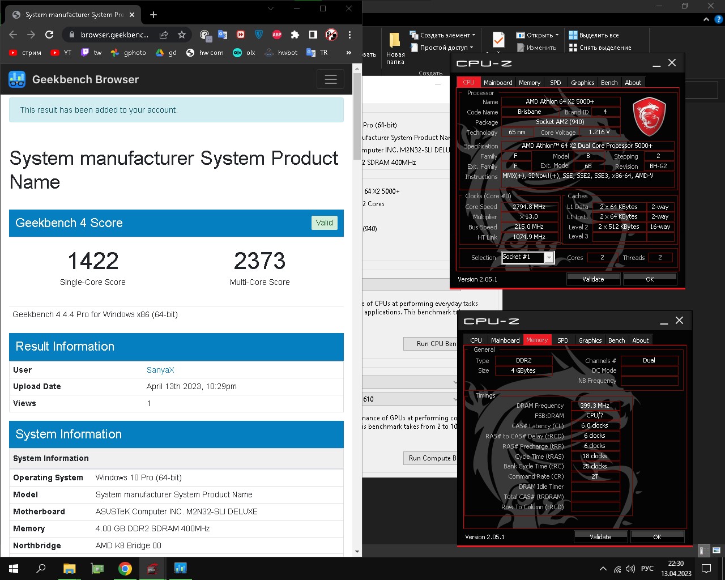Open the Chrome profile avatar

(331, 35)
